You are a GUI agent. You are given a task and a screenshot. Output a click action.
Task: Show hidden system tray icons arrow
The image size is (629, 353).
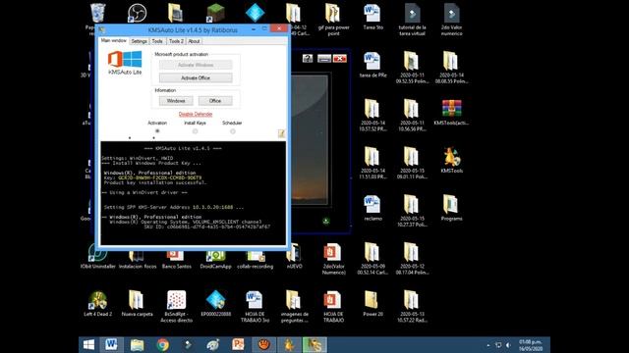[x=488, y=345]
